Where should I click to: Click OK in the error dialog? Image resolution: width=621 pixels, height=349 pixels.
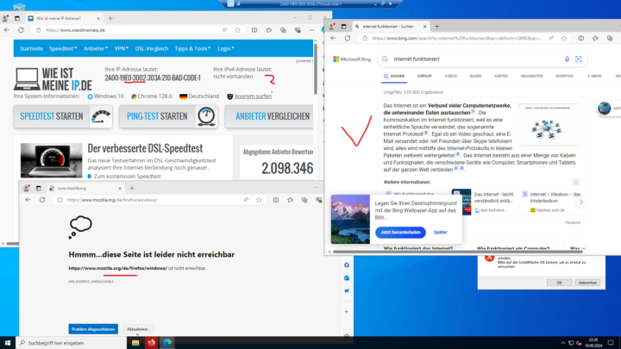pos(559,283)
